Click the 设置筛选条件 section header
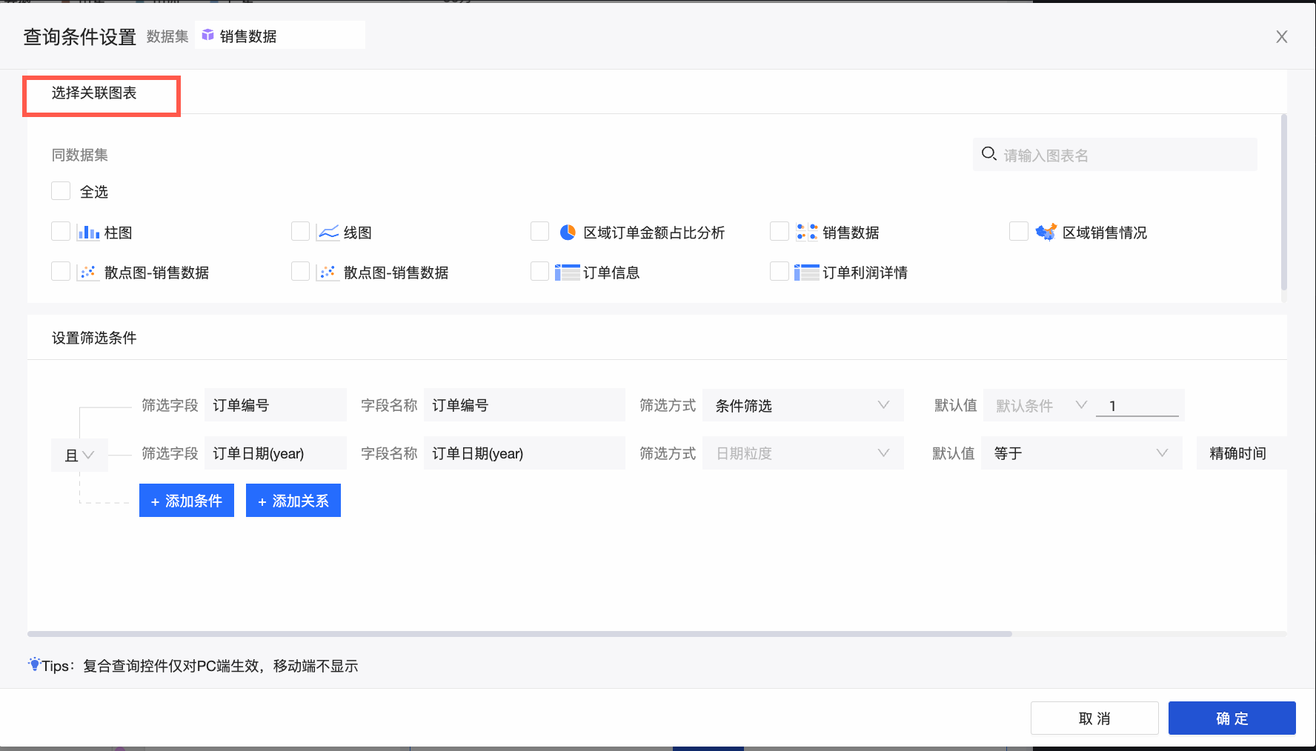 point(94,338)
